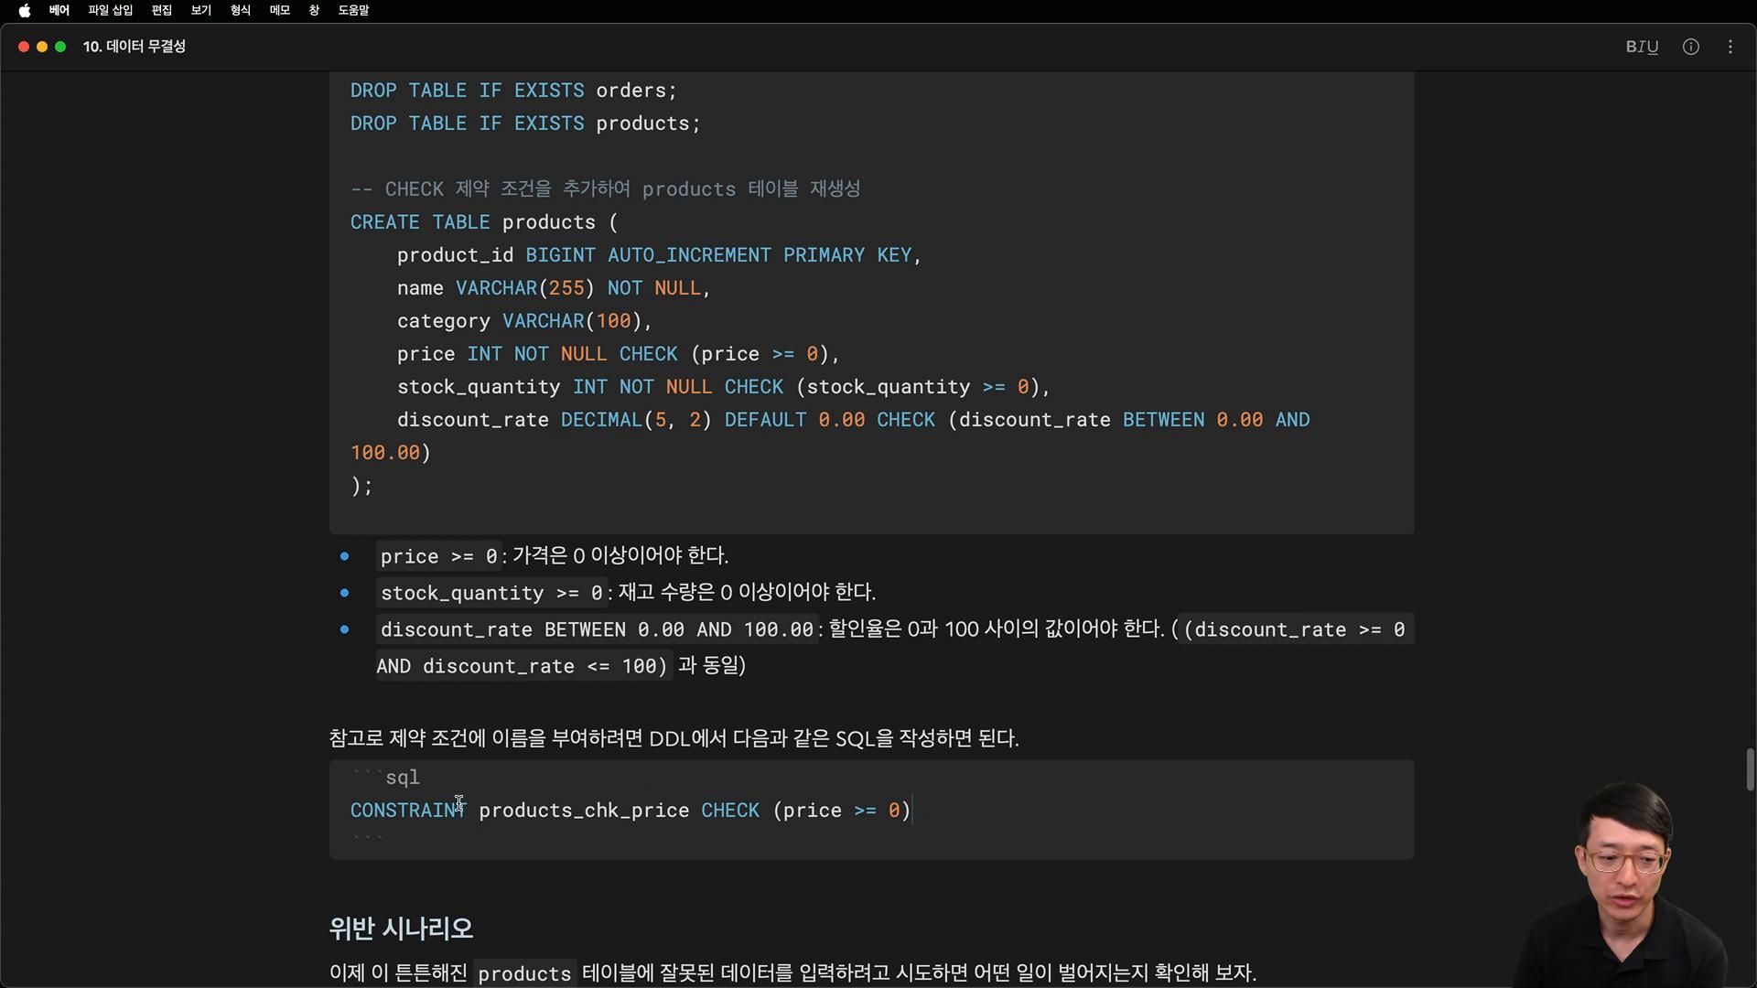Maximize the note window with green button
This screenshot has width=1757, height=988.
point(60,47)
